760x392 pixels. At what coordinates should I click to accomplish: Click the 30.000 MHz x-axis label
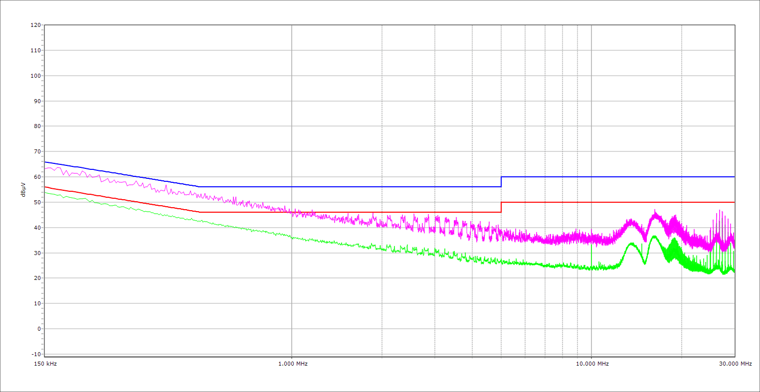pyautogui.click(x=735, y=364)
